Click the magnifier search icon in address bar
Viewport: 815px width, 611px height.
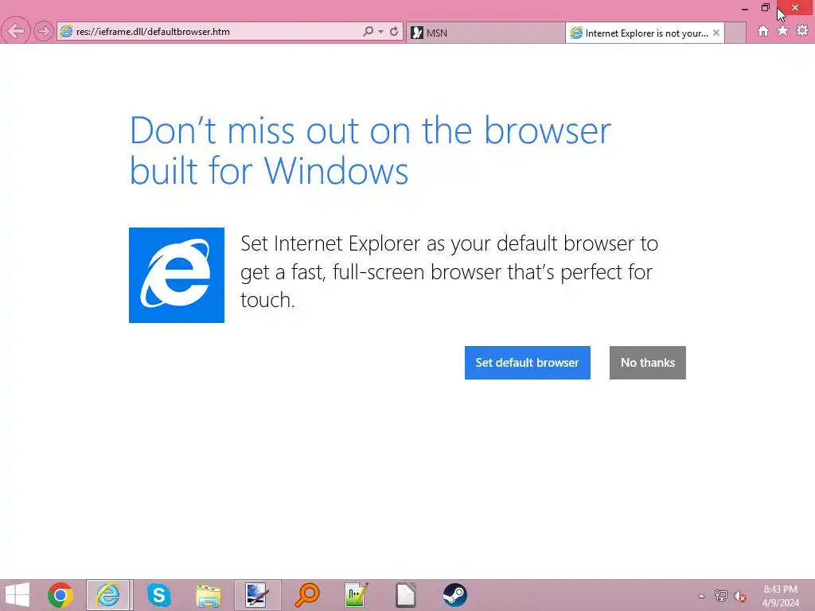click(x=368, y=32)
